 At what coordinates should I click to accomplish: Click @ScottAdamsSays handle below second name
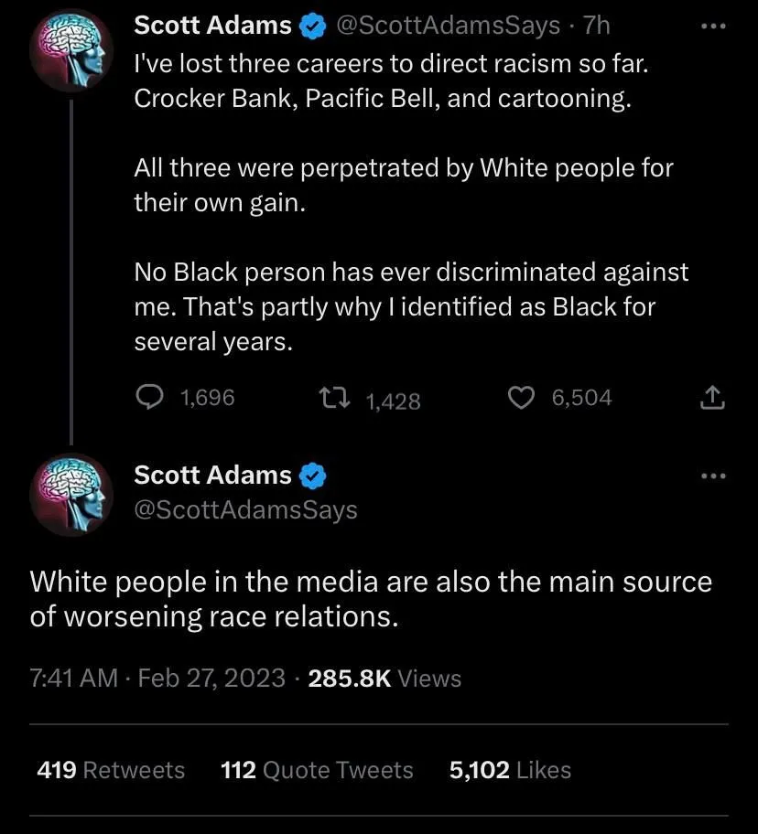(245, 509)
